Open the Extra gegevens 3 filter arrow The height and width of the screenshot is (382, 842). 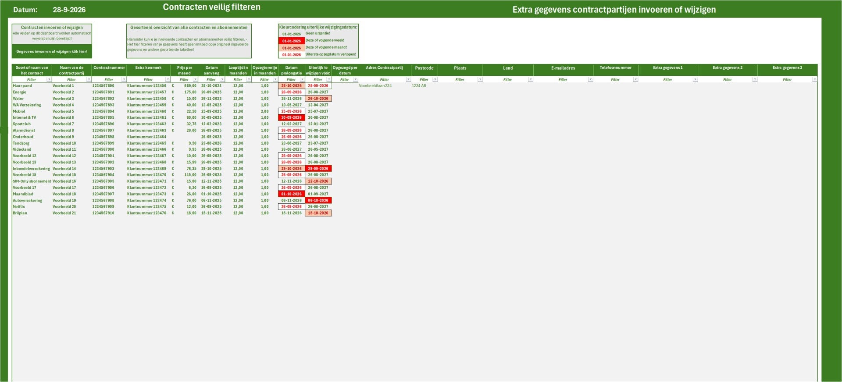(814, 80)
